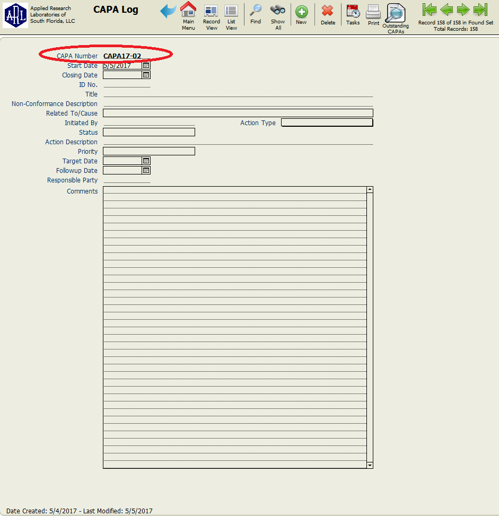Open Main Menu via house icon

(188, 9)
